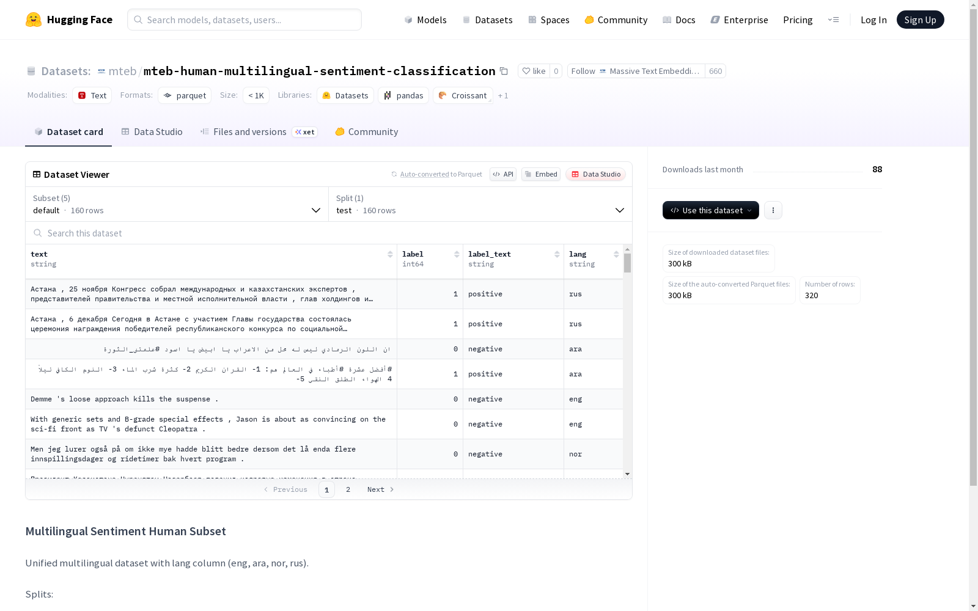Click the table scroll down arrow
978x611 pixels.
627,474
